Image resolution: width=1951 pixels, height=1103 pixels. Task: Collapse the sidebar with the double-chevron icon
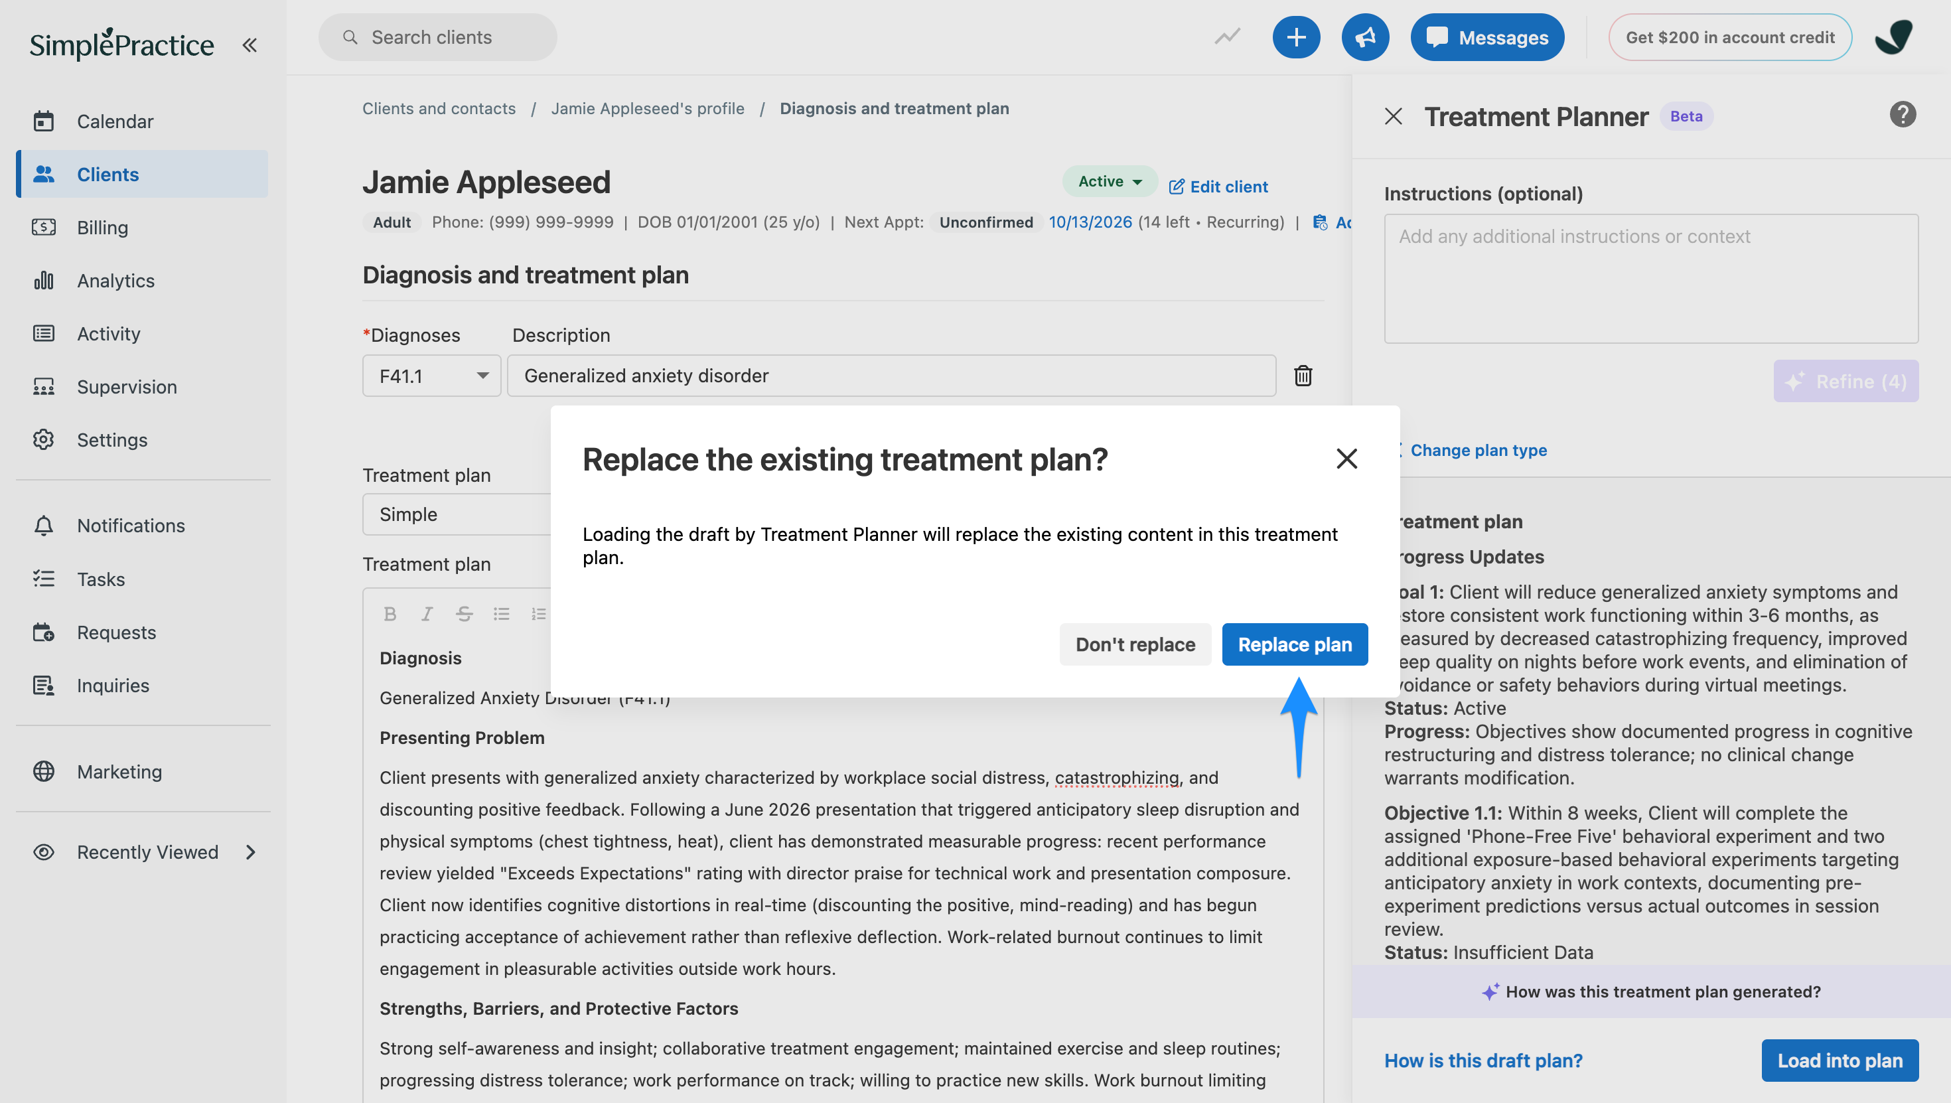pos(249,45)
